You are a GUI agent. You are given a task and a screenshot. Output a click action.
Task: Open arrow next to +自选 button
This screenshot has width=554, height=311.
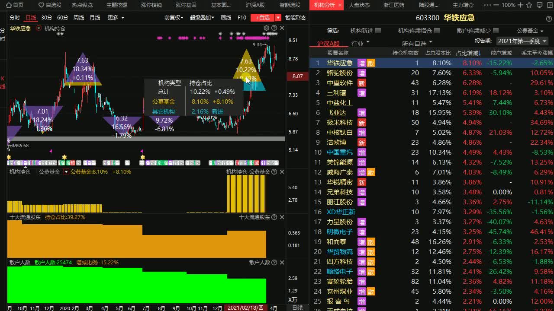278,18
